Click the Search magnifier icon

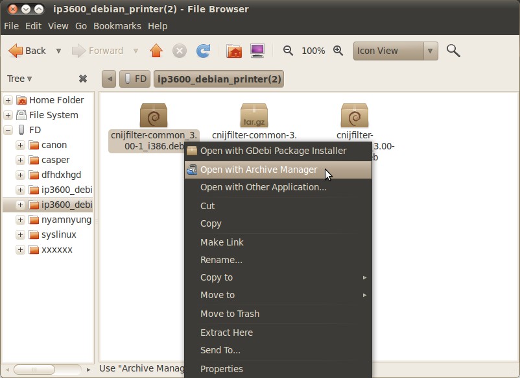(453, 51)
